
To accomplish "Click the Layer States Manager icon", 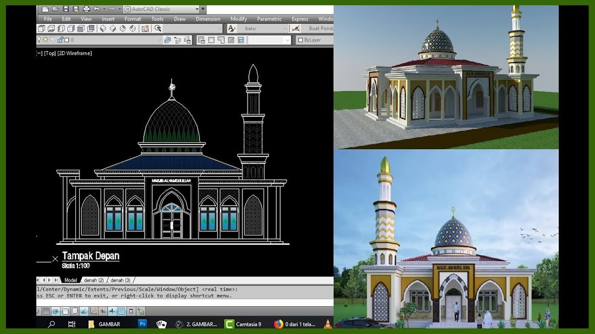I will coord(187,40).
